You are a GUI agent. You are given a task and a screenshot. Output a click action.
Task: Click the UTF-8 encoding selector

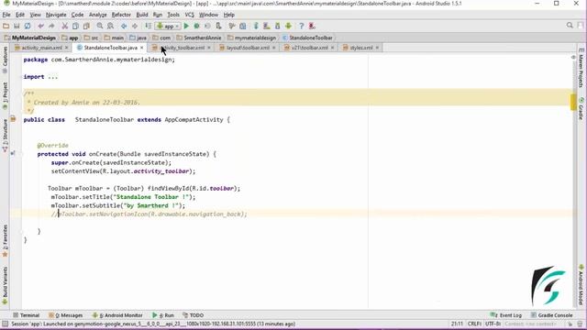pos(493,324)
